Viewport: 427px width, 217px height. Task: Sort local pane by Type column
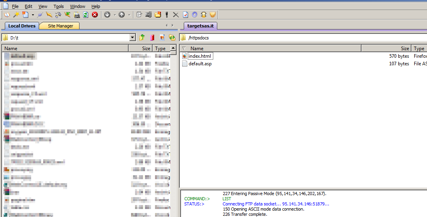click(x=161, y=48)
